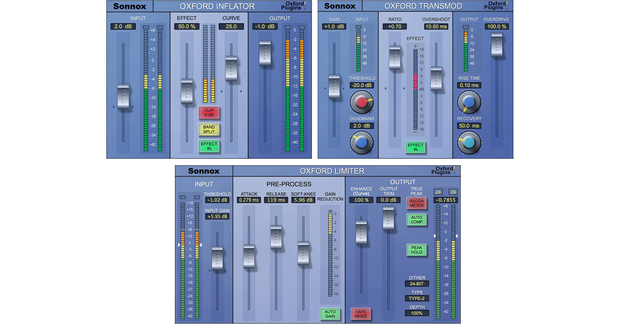Click the OXFORD LIMITER title bar text
Screen dimensions: 620x325
pos(332,171)
